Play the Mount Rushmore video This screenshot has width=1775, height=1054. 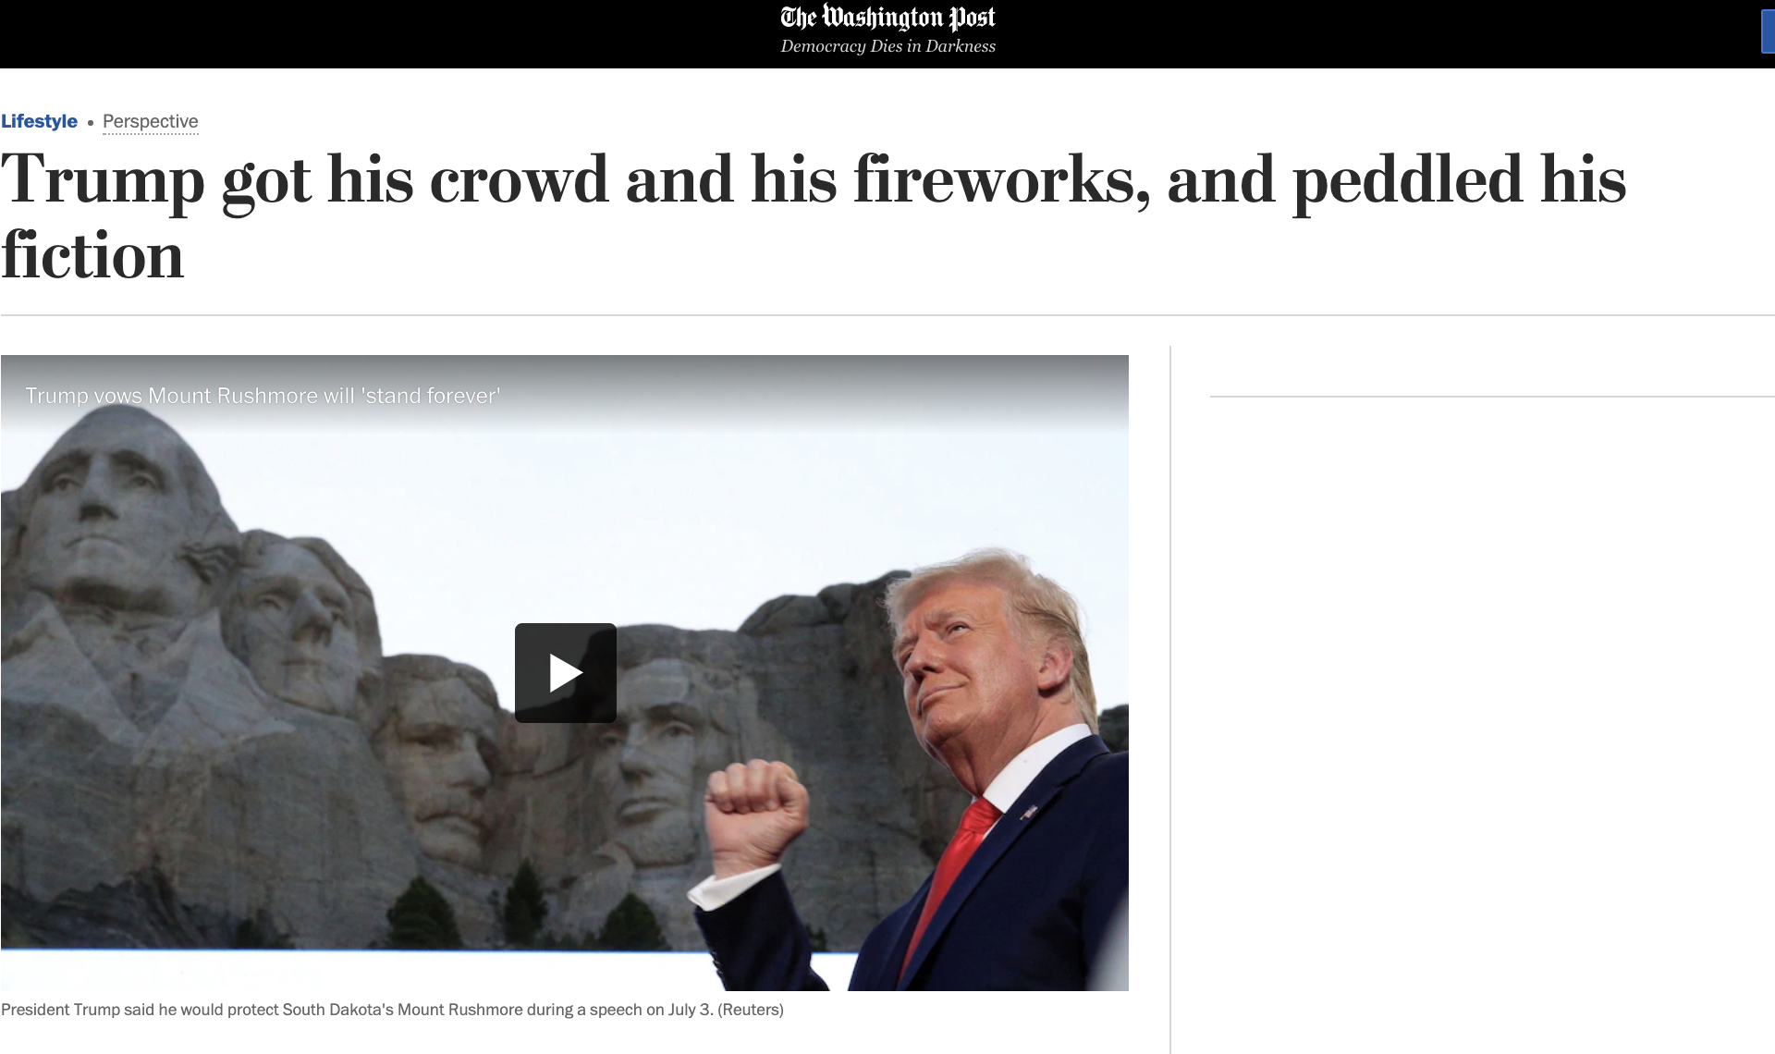(565, 672)
